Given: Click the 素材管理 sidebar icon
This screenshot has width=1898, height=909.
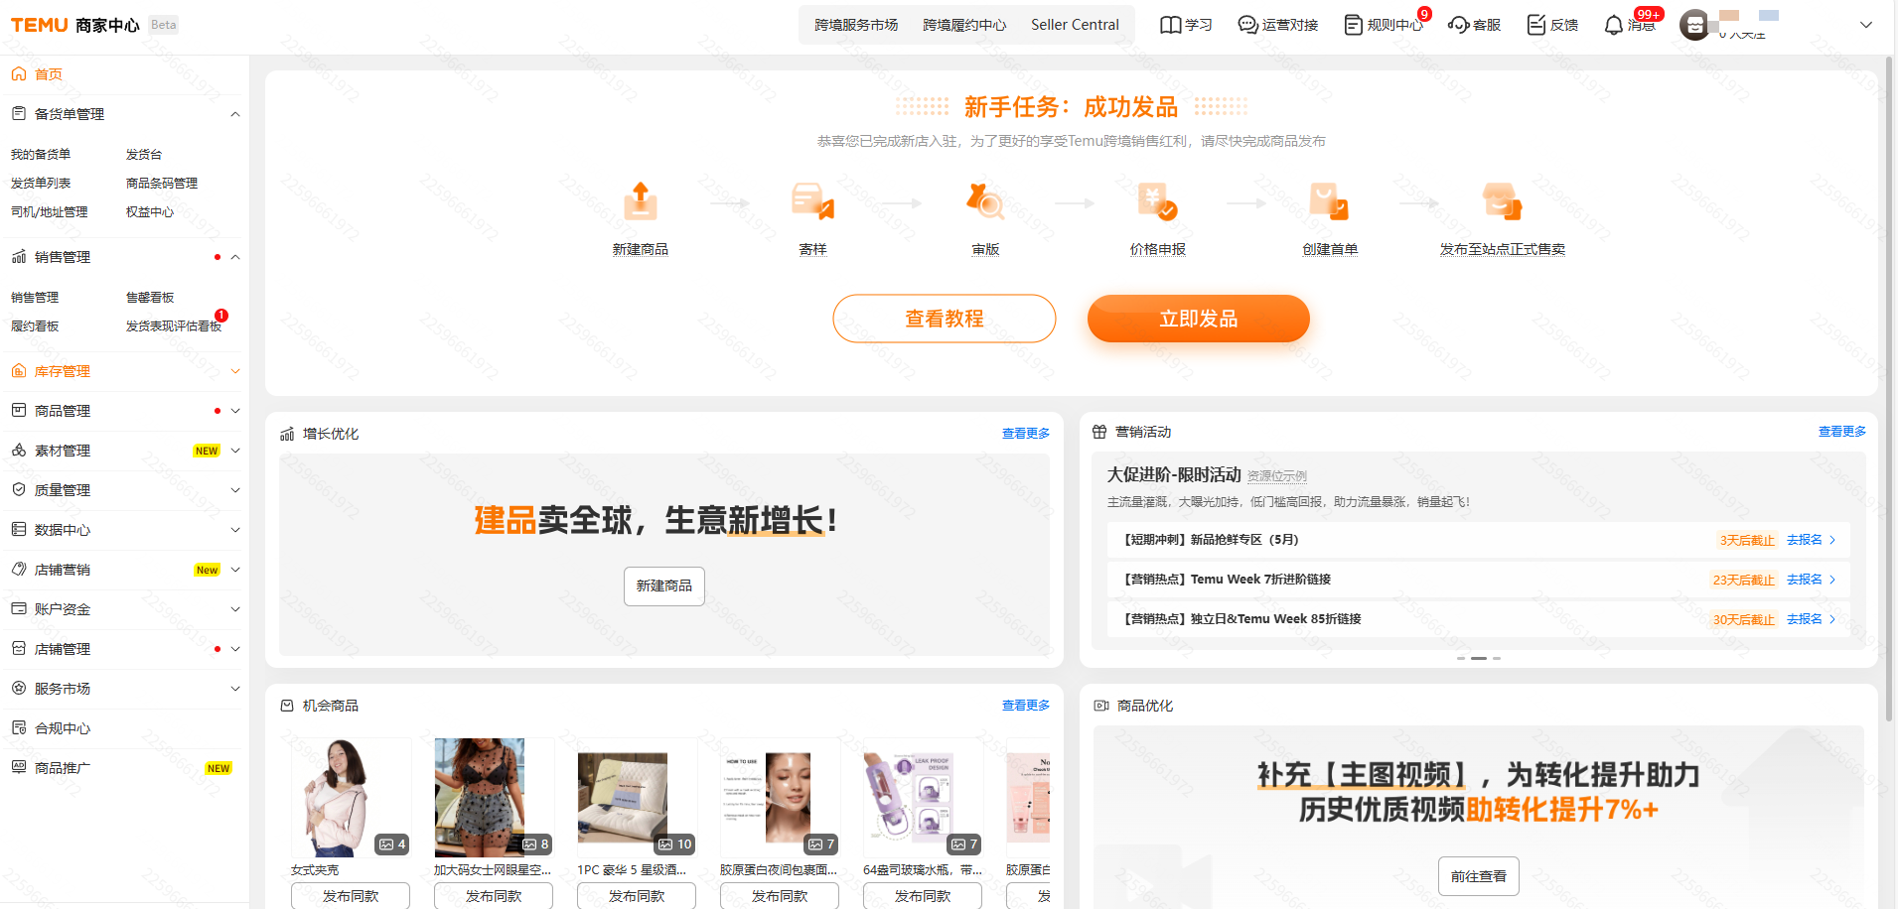Looking at the screenshot, I should coord(19,451).
